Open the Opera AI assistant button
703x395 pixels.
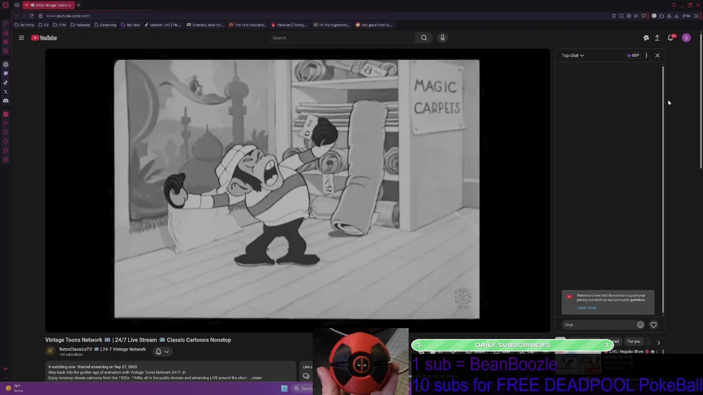coord(686,16)
